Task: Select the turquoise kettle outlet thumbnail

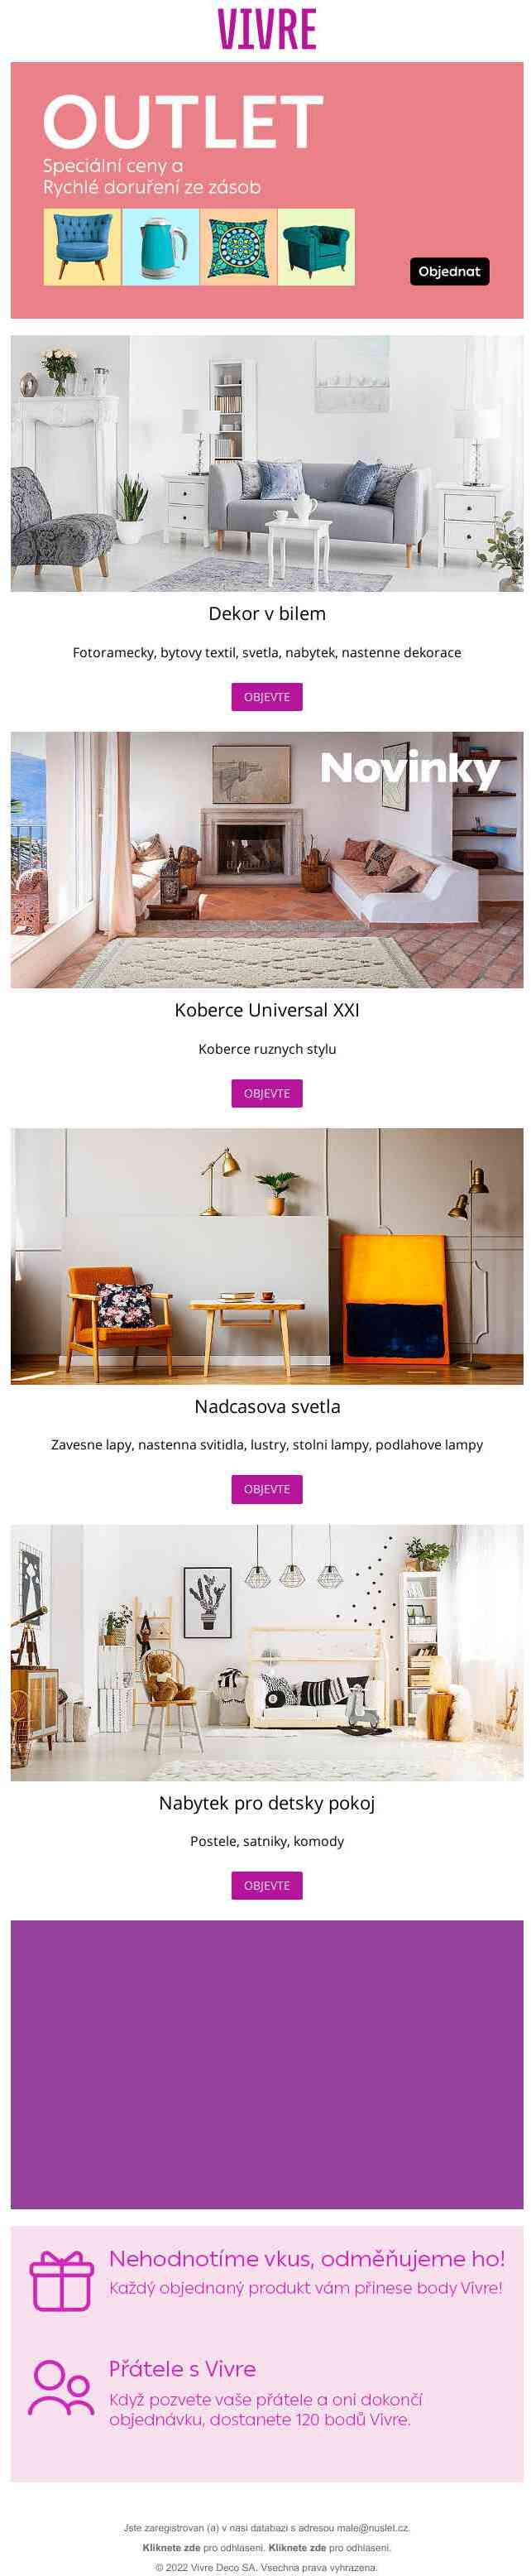Action: 160,247
